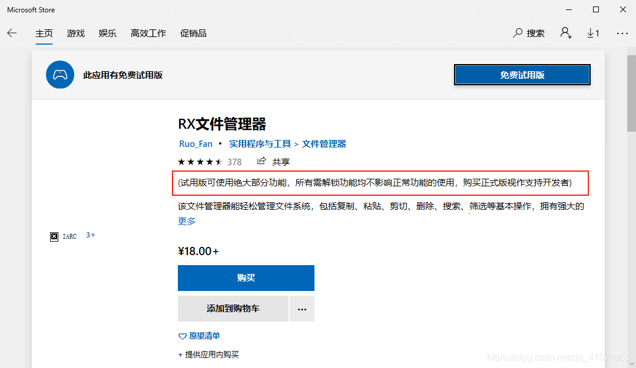Click the RX文件管理器 title
This screenshot has height=368, width=636.
[x=222, y=124]
